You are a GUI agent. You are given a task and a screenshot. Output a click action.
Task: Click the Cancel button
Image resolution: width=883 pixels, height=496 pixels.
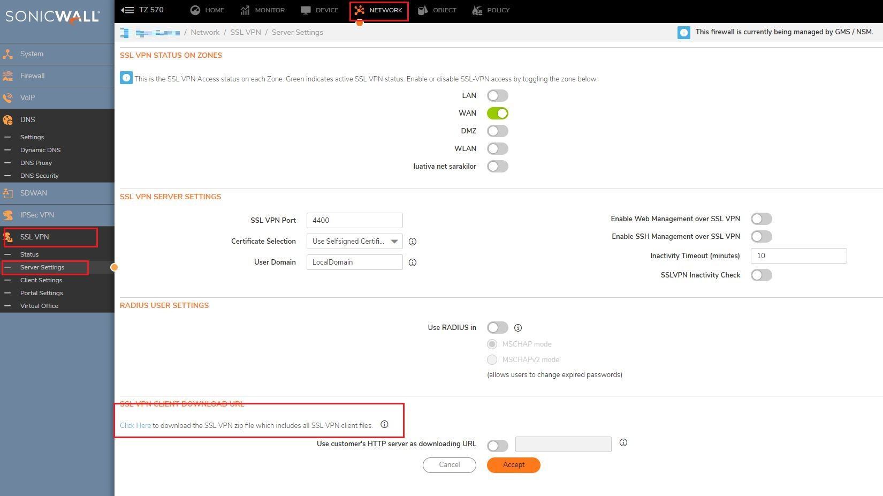(x=450, y=465)
